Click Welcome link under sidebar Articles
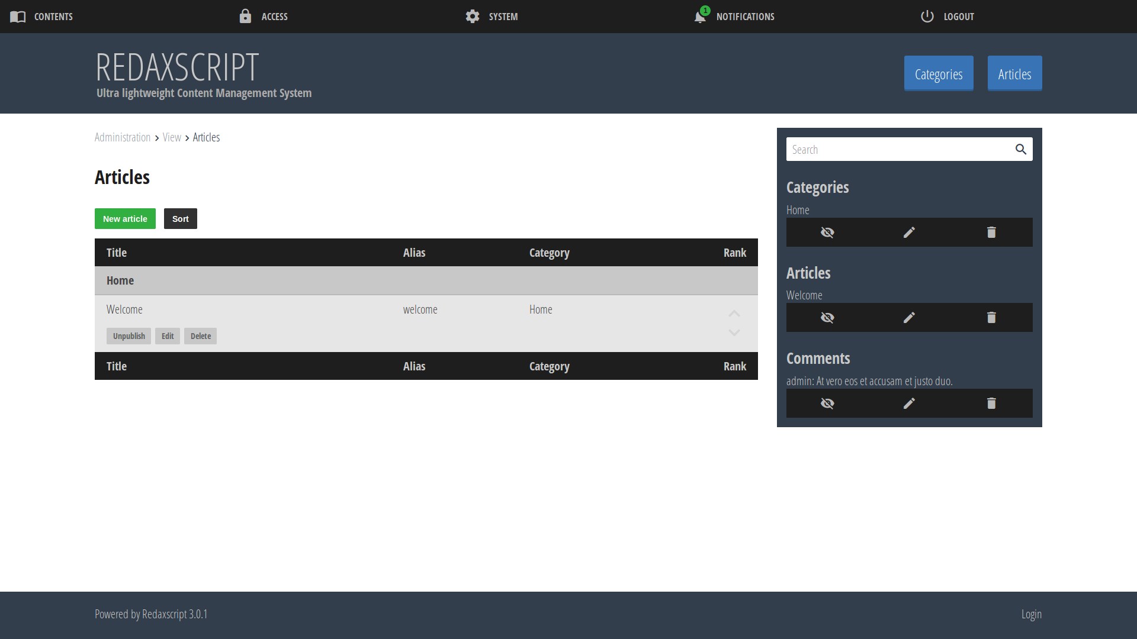This screenshot has height=639, width=1137. point(804,295)
